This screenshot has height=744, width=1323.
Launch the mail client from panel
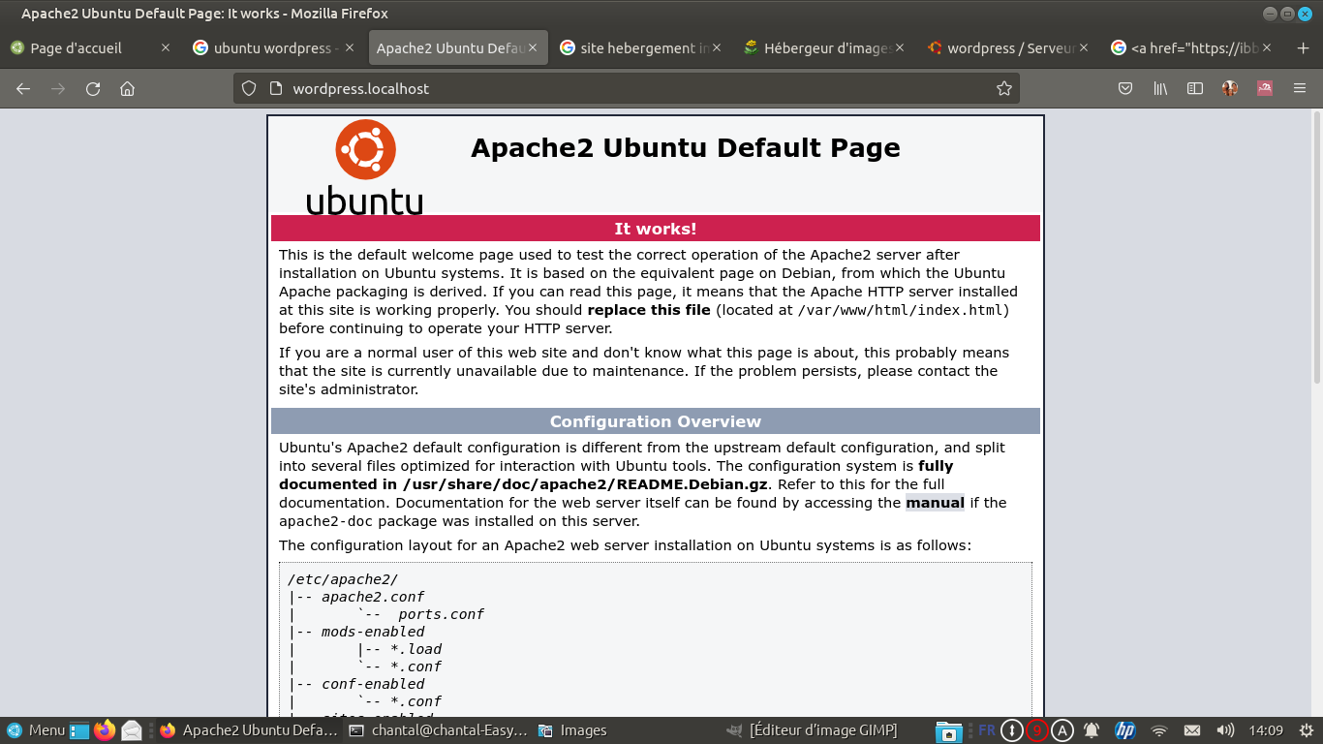point(132,730)
